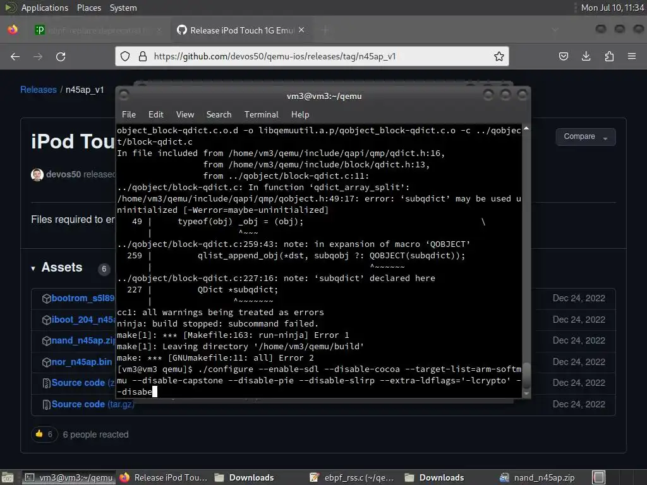
Task: Open the bootrom package icon
Action: (x=47, y=299)
